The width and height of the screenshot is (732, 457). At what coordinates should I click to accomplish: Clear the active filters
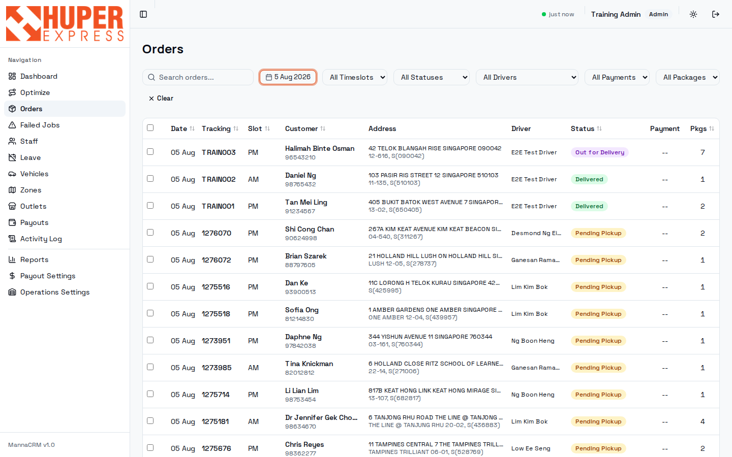point(161,98)
